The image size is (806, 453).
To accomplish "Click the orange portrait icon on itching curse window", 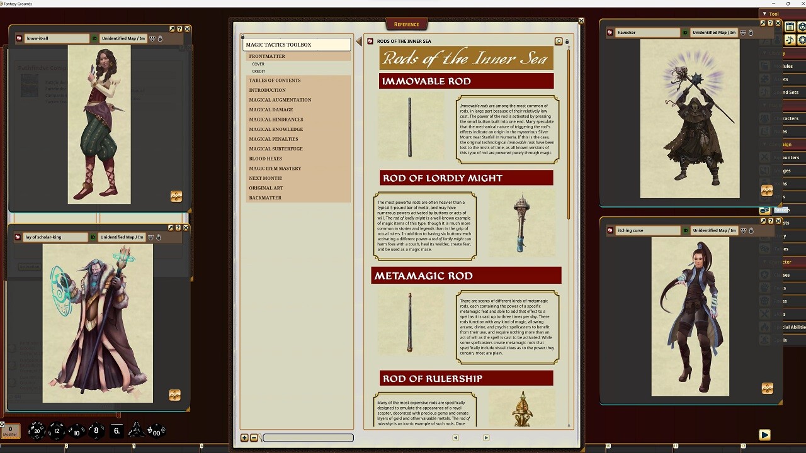I will pyautogui.click(x=766, y=388).
